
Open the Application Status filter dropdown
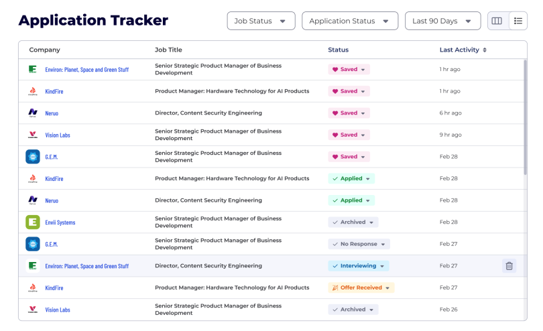(350, 21)
